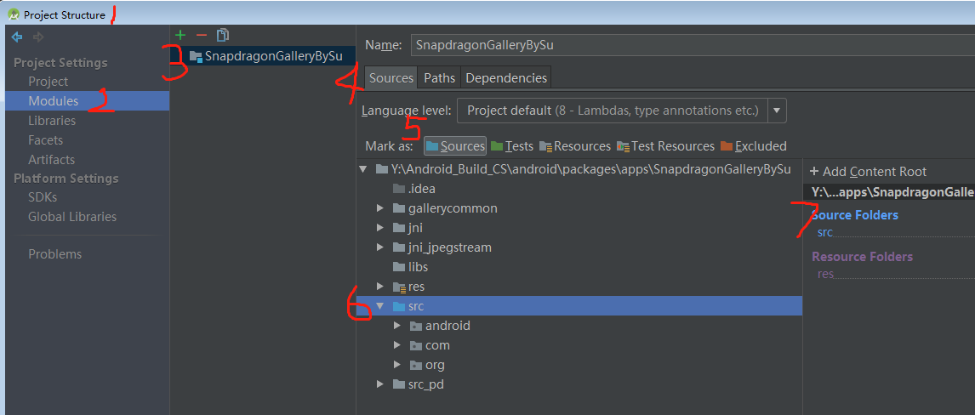Click the forward navigation arrow
Image resolution: width=975 pixels, height=415 pixels.
pos(38,37)
